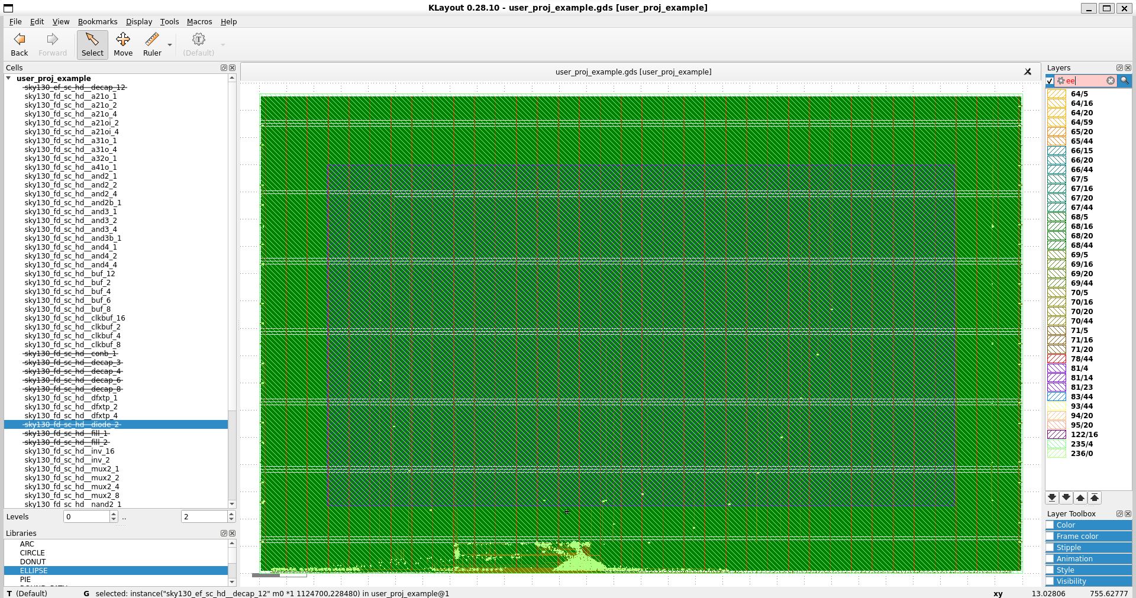Close the user_proj_example.gds layout tab
Viewport: 1136px width, 598px height.
pyautogui.click(x=1028, y=72)
